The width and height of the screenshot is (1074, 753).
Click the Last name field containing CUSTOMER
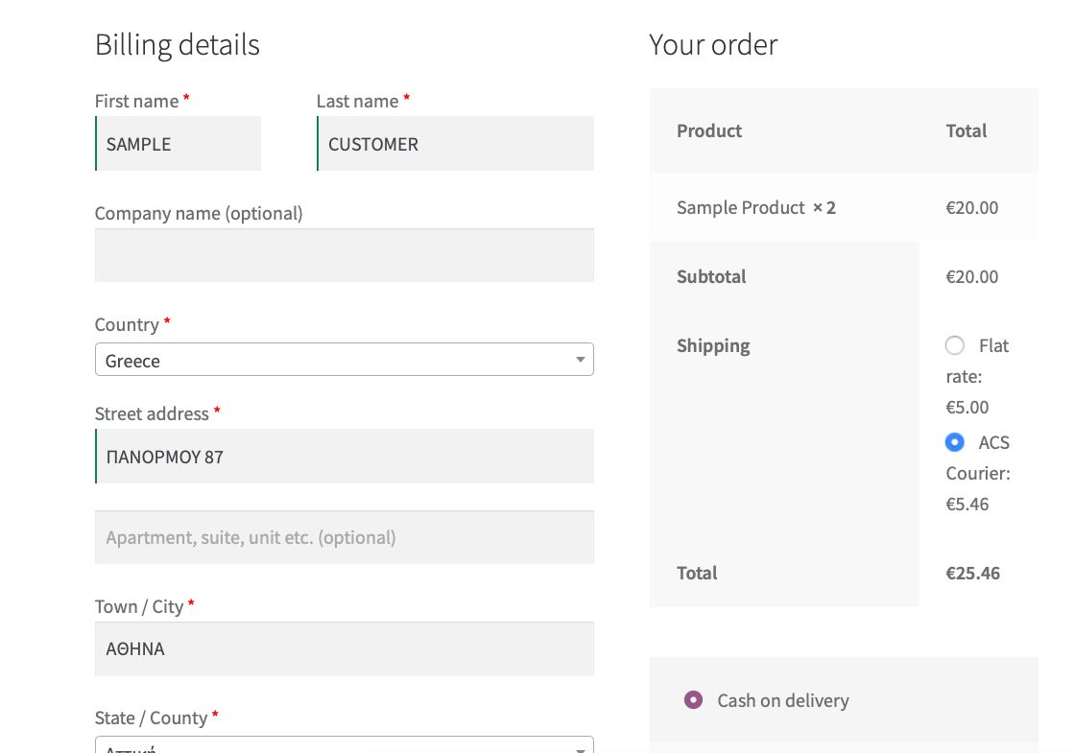pyautogui.click(x=455, y=144)
